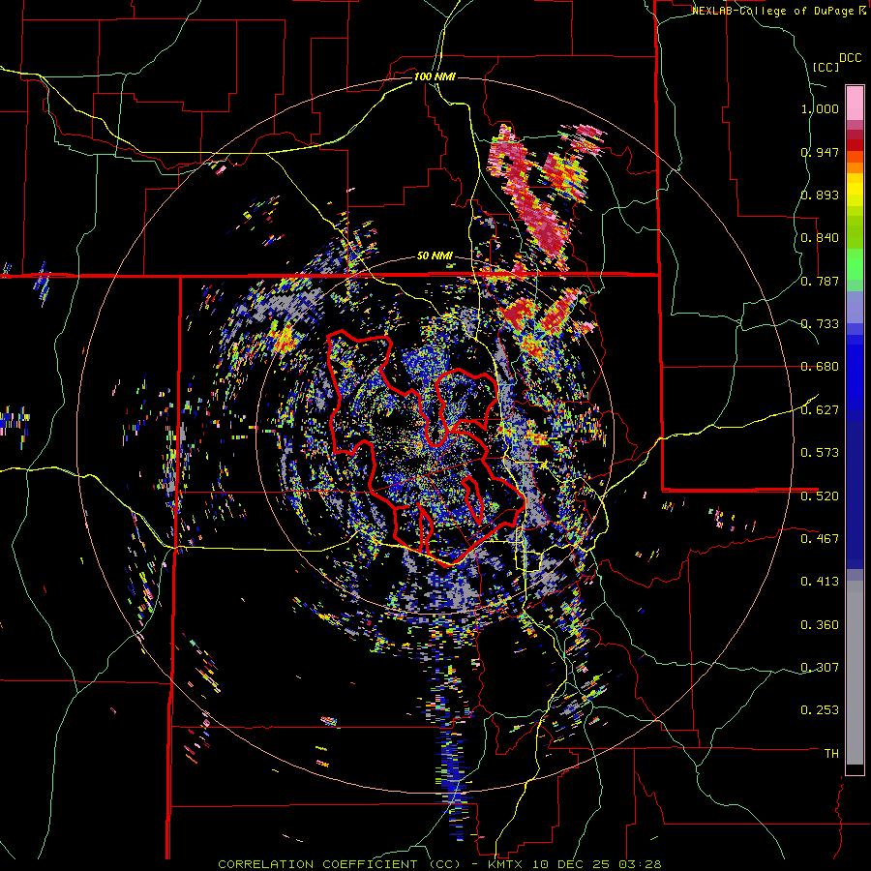This screenshot has height=871, width=871.
Task: Click the 50 NMI range ring label
Action: (x=435, y=256)
